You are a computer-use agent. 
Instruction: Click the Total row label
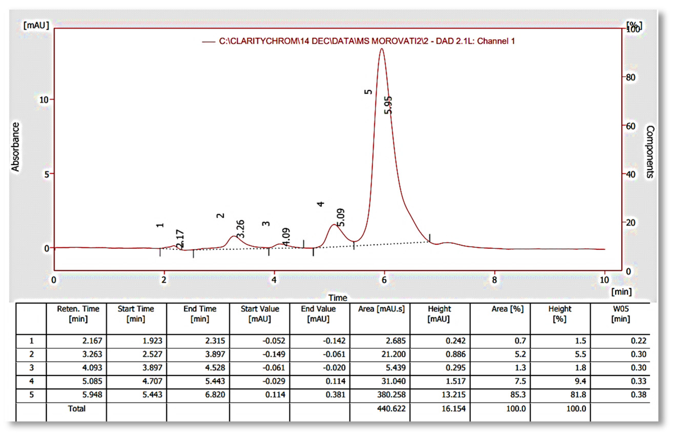click(77, 409)
